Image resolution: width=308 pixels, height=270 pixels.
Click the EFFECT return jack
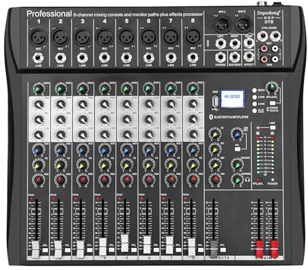[x=249, y=56]
